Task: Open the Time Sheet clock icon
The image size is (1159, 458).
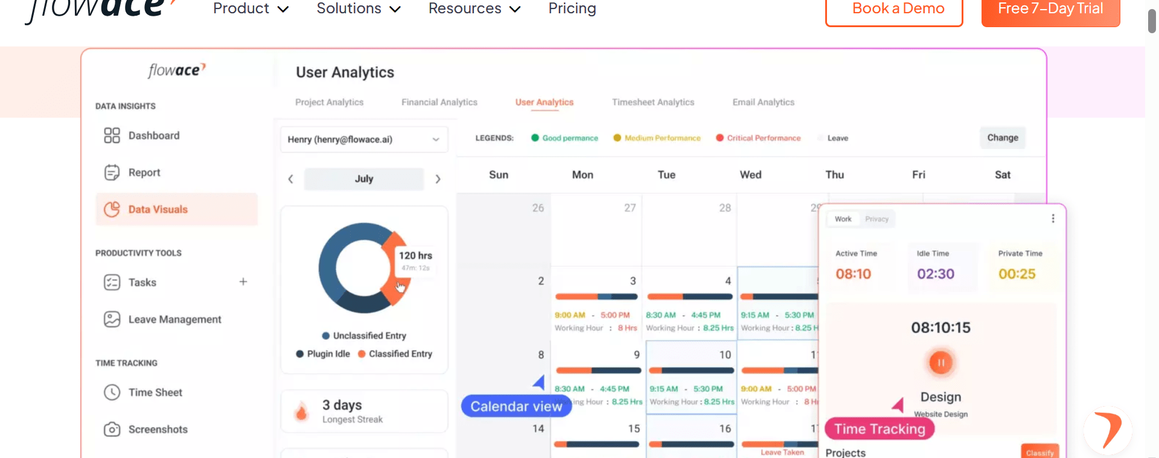Action: 112,392
